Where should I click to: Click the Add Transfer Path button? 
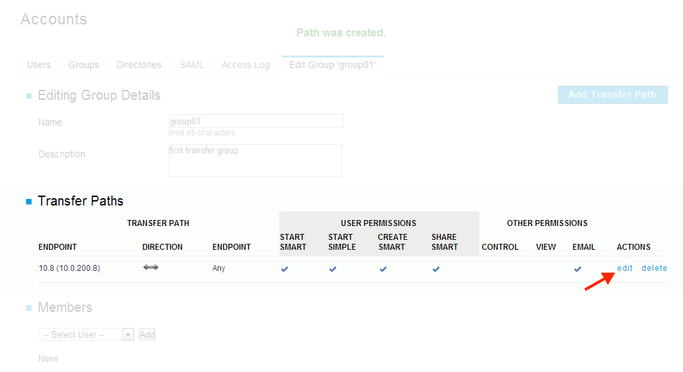[x=612, y=95]
